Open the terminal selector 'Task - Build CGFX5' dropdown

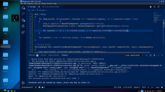tap(134, 55)
